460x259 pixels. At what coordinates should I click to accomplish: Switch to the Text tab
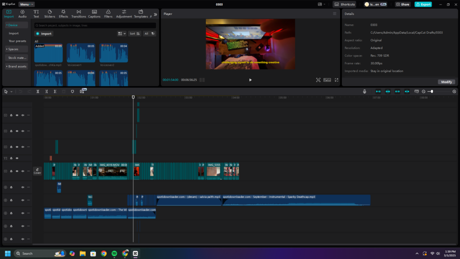(x=36, y=14)
